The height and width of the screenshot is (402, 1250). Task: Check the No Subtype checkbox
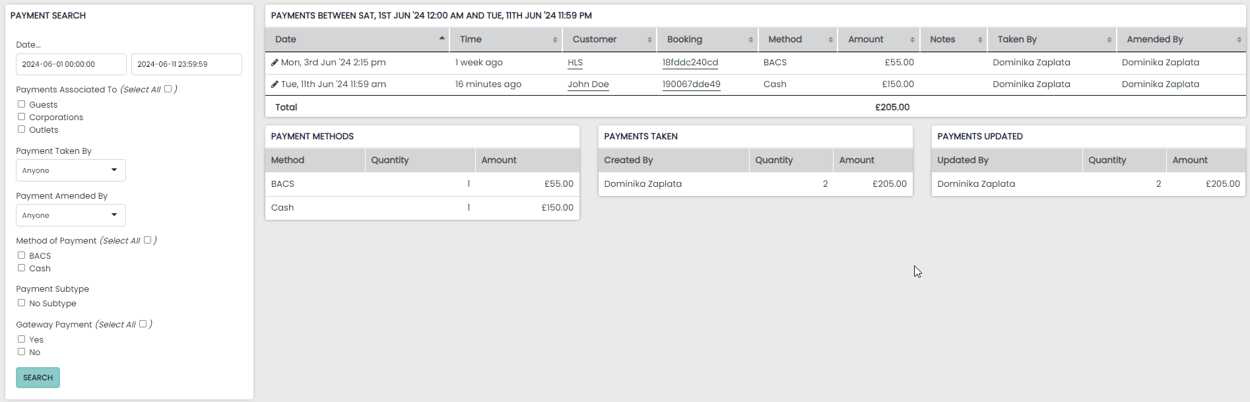click(22, 303)
